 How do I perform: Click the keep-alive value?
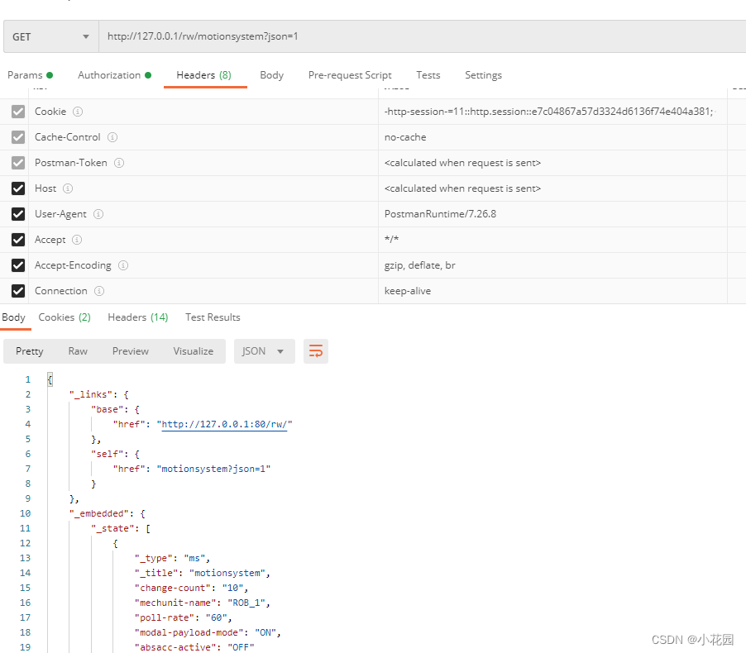(x=408, y=291)
